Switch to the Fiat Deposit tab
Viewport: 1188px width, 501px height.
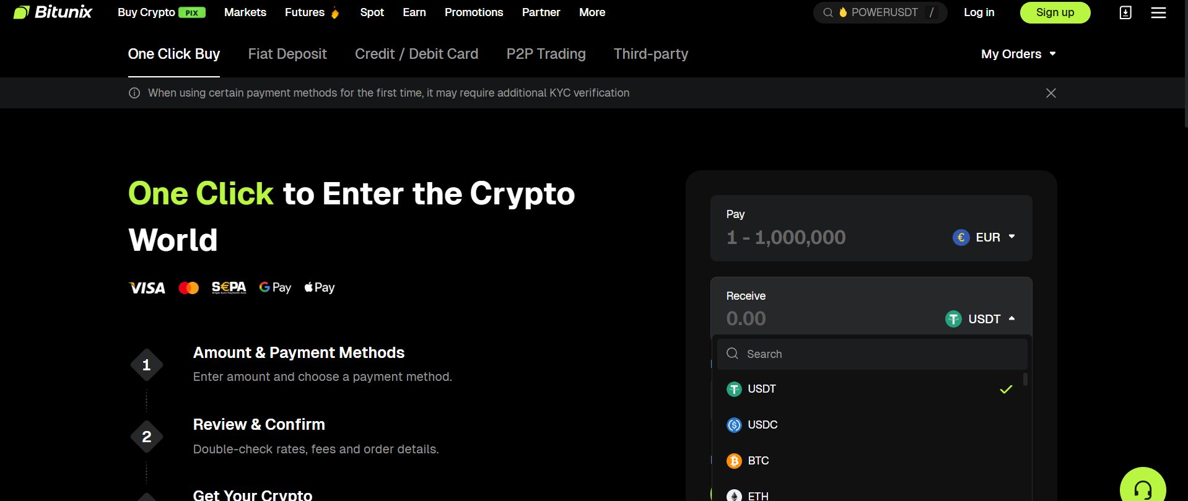pos(287,54)
